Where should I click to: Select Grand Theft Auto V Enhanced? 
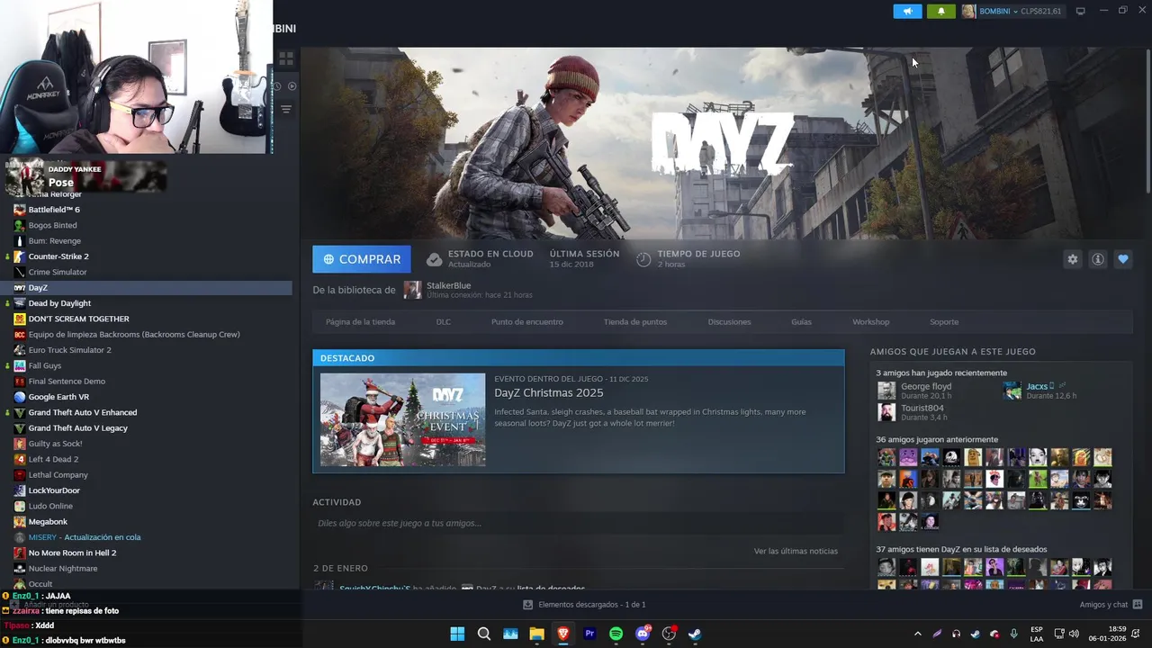click(83, 412)
